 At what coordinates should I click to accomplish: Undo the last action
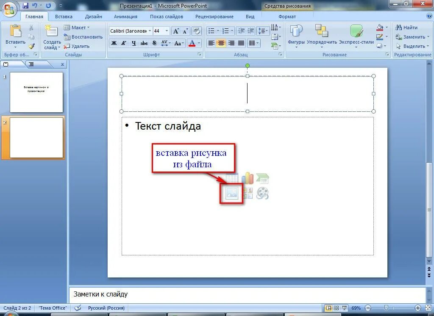point(35,5)
